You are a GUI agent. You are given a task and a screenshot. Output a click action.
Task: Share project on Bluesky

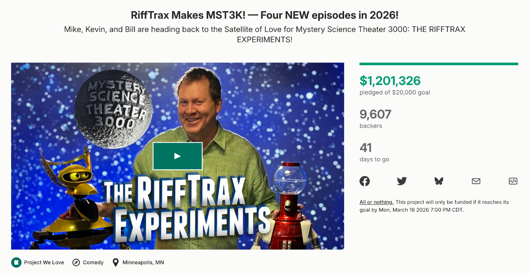[x=439, y=181]
